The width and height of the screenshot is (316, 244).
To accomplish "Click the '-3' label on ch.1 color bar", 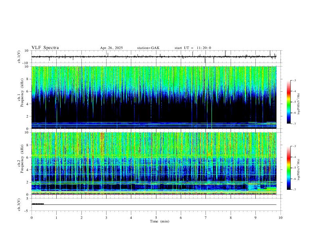I will point(294,80).
